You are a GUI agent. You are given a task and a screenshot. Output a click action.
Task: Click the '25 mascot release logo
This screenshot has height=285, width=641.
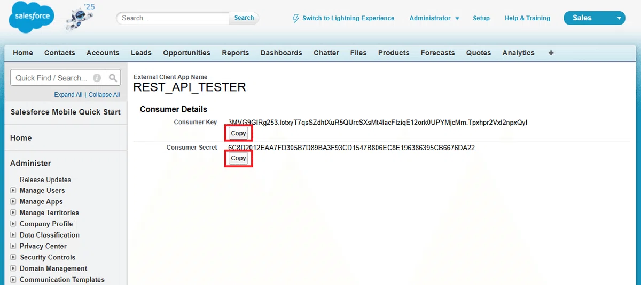point(79,18)
